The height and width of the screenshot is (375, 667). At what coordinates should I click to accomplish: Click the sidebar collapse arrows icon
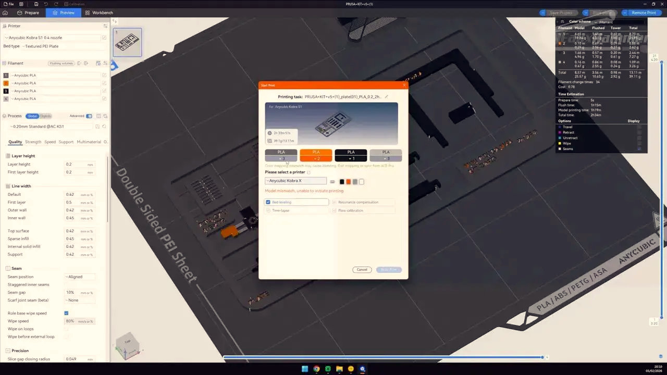click(115, 21)
